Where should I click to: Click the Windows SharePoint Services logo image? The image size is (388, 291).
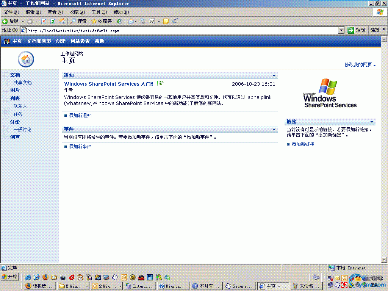coord(330,93)
